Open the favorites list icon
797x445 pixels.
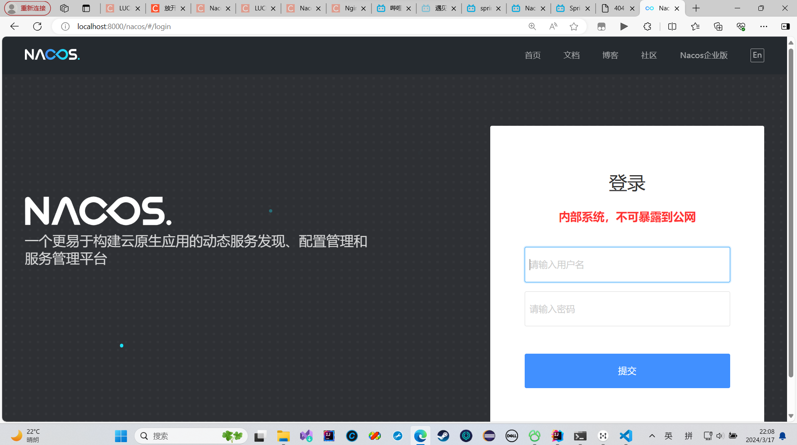point(695,27)
